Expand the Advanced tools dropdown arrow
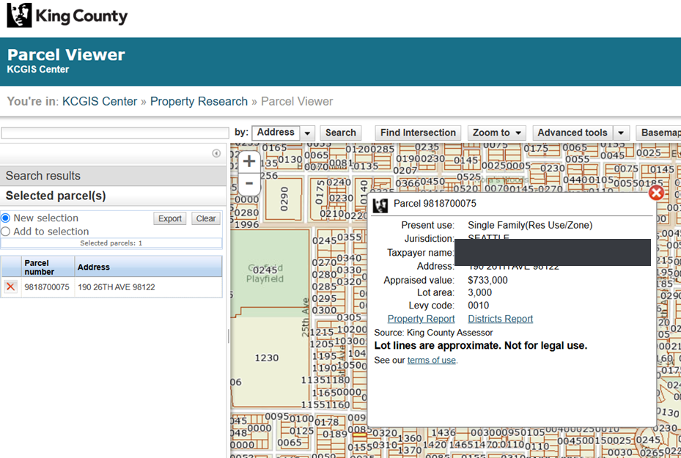Screen dimensions: 681x458 click(621, 133)
